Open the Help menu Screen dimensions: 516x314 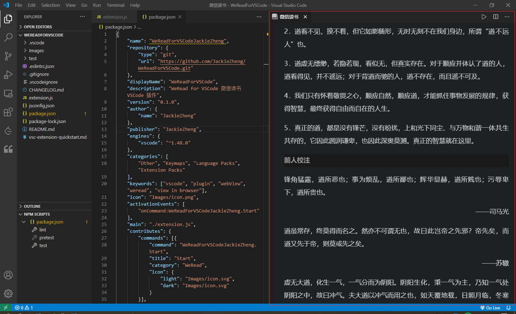coord(135,5)
